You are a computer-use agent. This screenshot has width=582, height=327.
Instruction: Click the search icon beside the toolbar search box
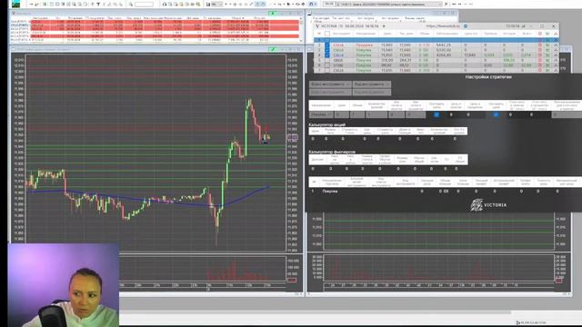coord(131,4)
